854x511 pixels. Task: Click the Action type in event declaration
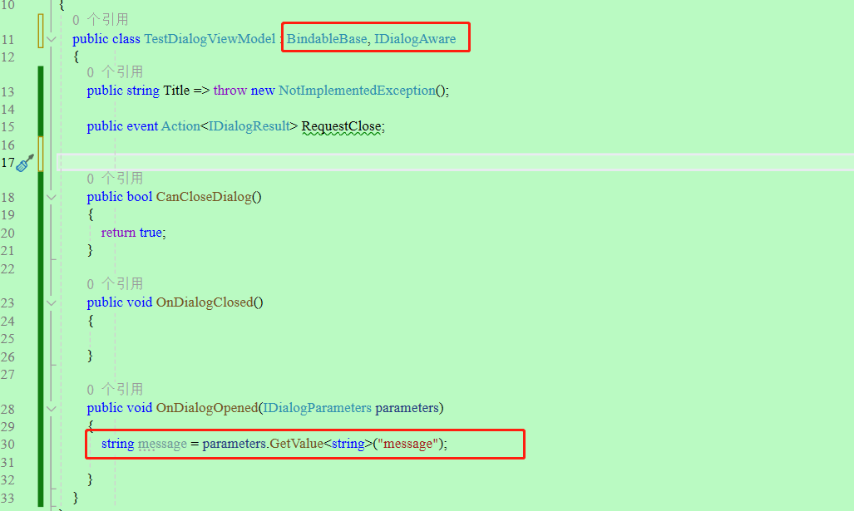pyautogui.click(x=180, y=126)
